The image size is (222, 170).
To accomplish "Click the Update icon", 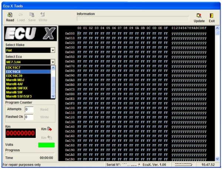I will click(x=199, y=16).
